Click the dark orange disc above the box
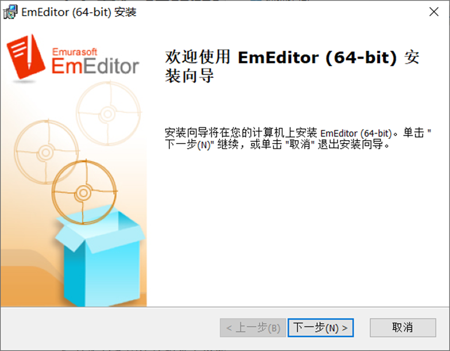 pyautogui.click(x=84, y=192)
